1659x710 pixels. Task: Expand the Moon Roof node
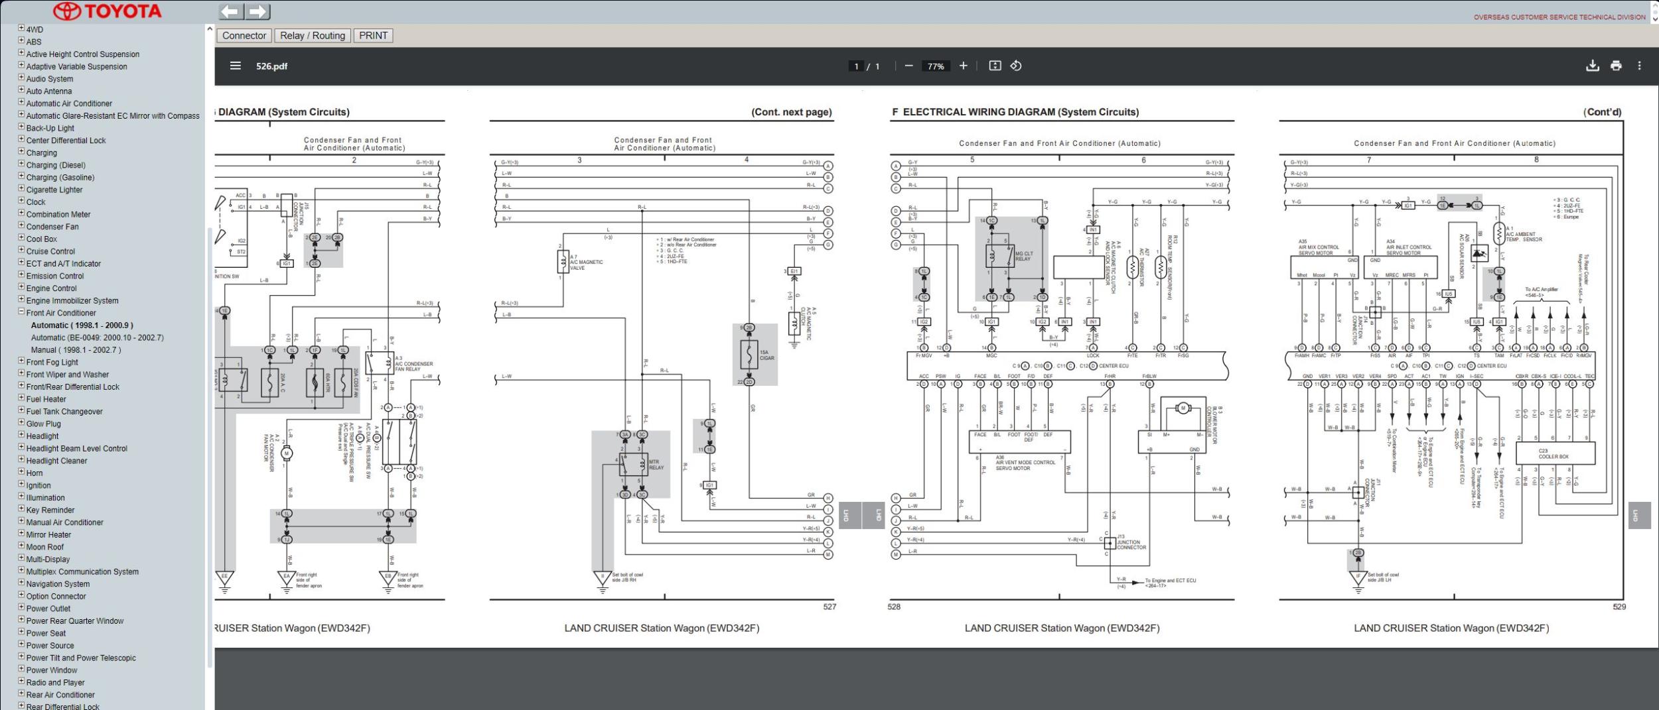click(21, 546)
